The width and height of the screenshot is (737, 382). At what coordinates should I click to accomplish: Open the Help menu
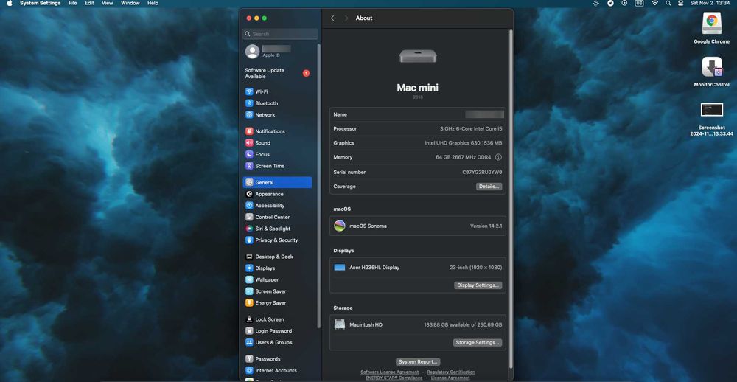[x=153, y=3]
